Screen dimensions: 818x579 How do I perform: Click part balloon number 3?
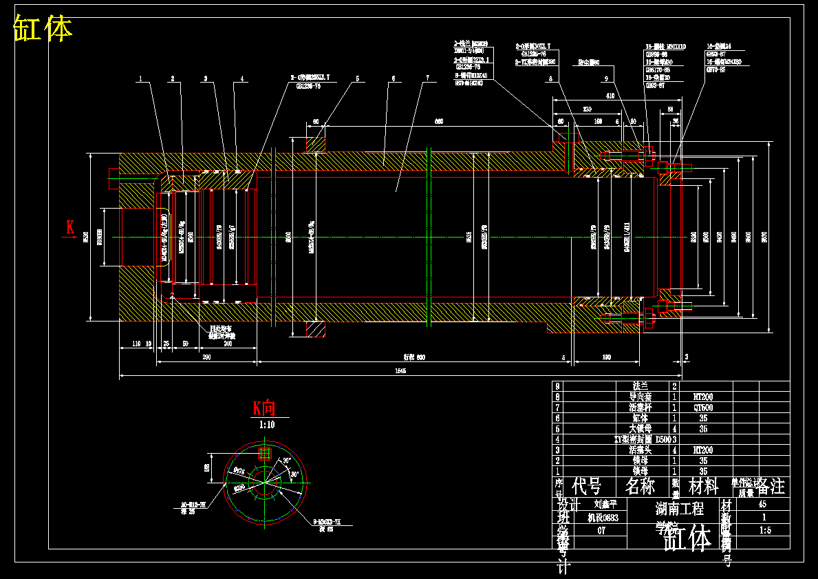point(206,79)
